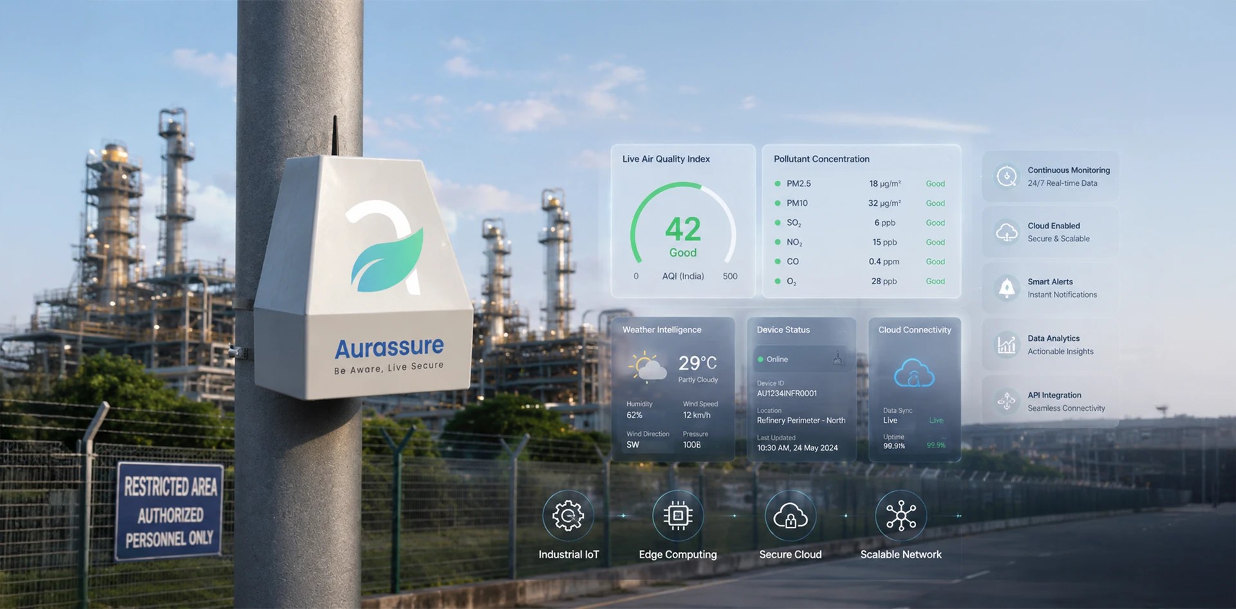
Task: Click the CO value 0.4 ppm
Action: [884, 262]
